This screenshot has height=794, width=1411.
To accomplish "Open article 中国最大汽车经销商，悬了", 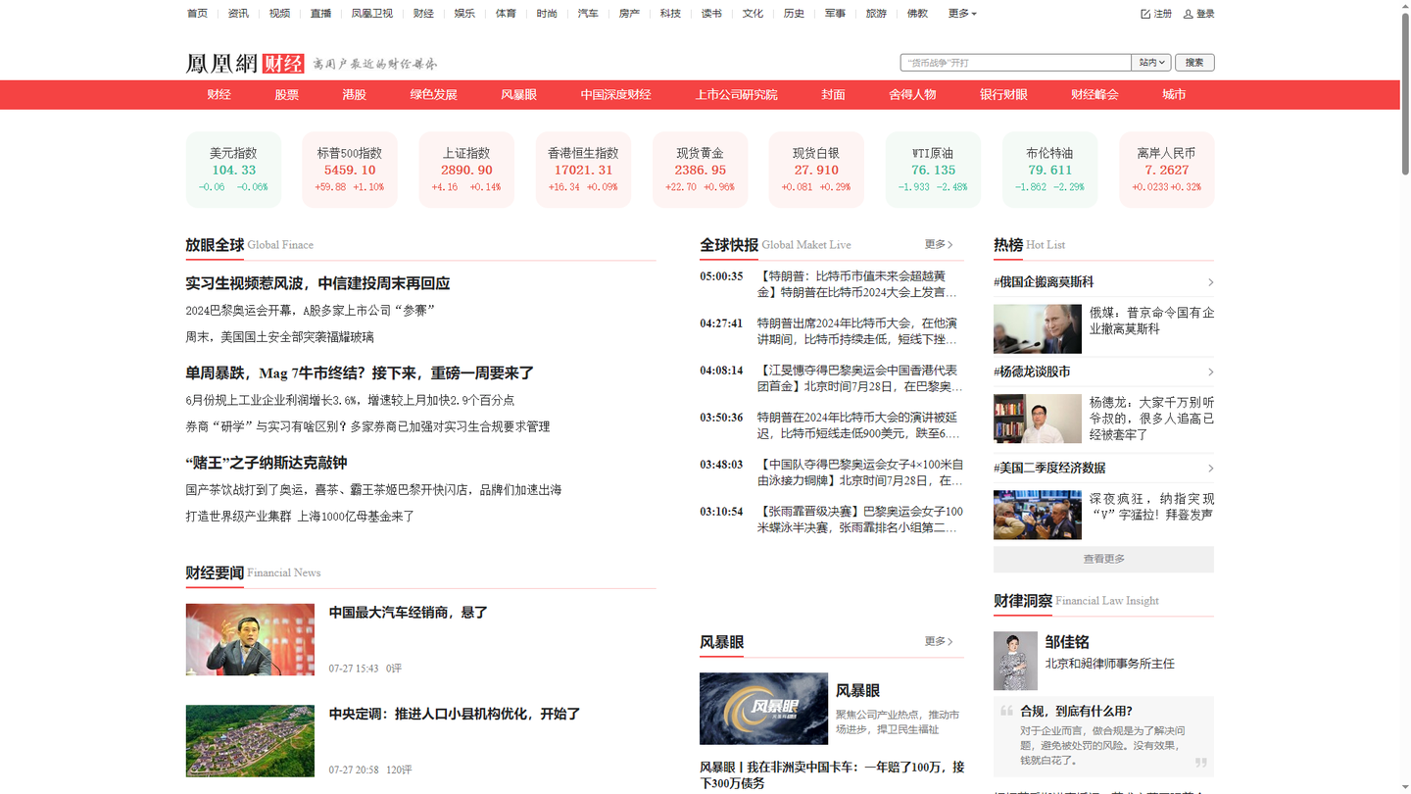I will pos(409,613).
